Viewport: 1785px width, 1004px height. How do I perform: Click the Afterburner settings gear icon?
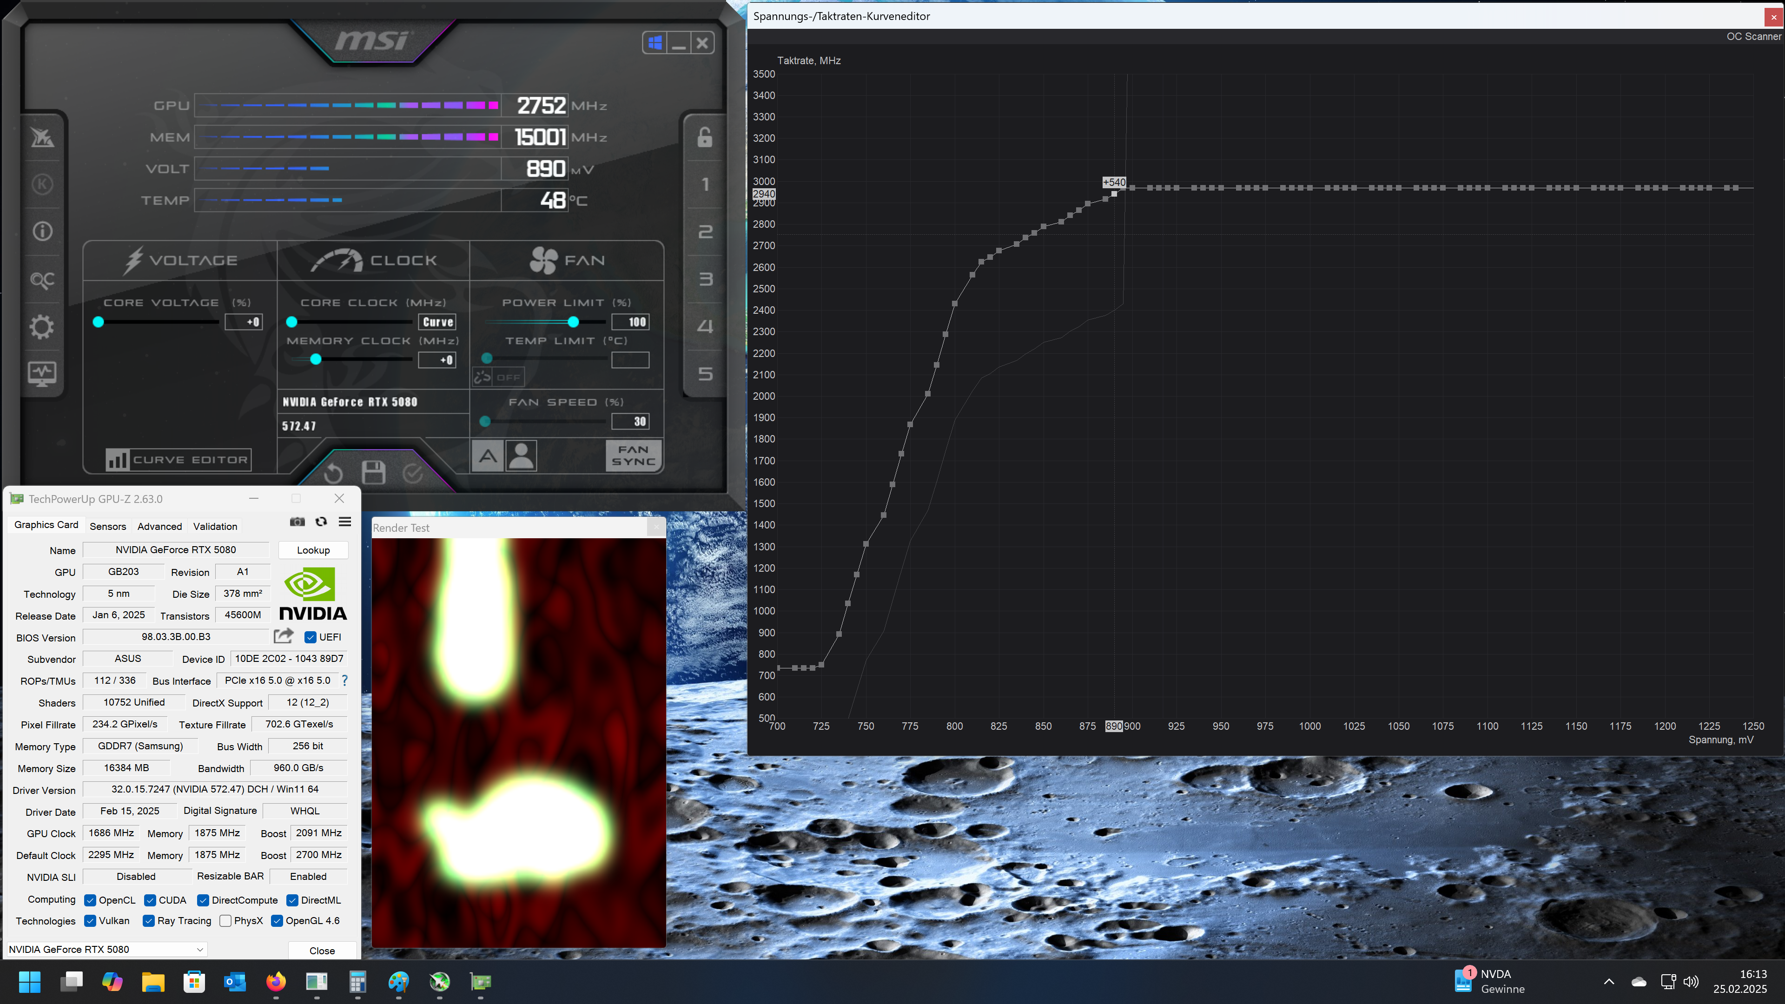coord(41,326)
